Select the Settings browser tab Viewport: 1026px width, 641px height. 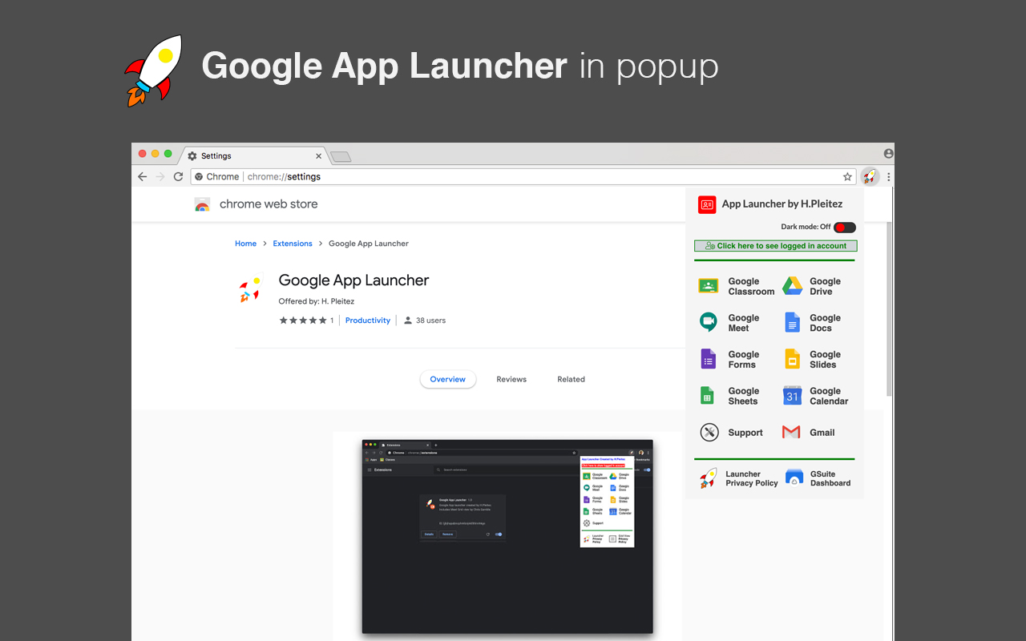click(x=253, y=155)
